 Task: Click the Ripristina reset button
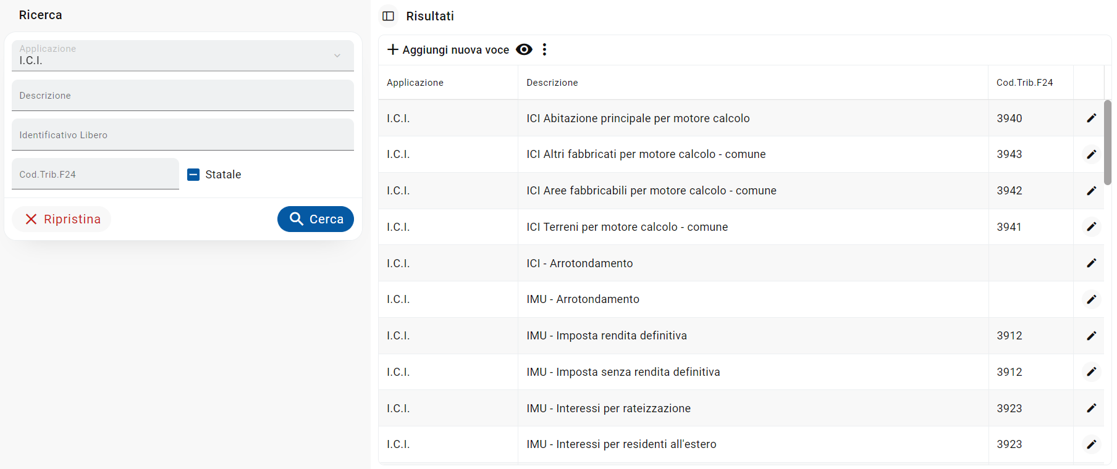[x=62, y=219]
